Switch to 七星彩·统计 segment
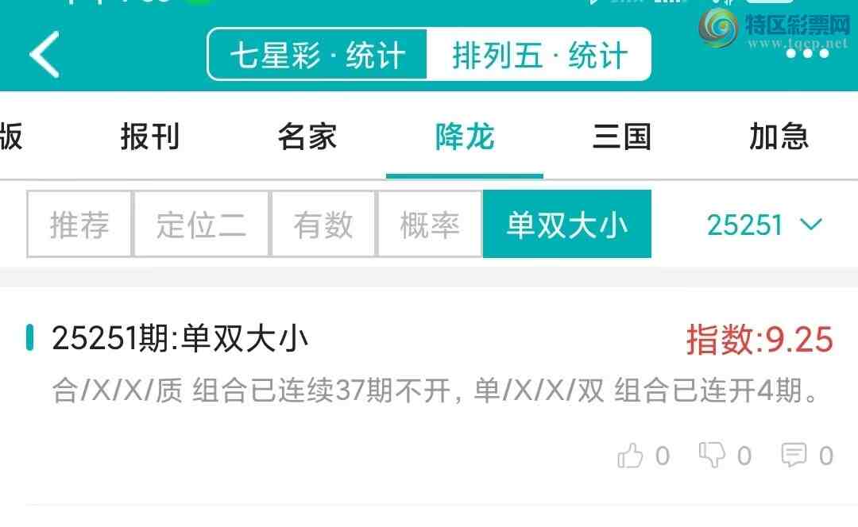Image resolution: width=858 pixels, height=527 pixels. [x=317, y=55]
